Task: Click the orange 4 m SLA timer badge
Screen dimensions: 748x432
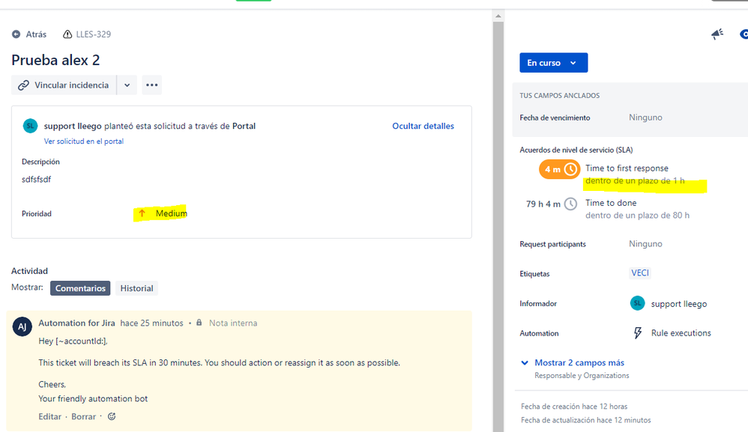Action: (x=560, y=169)
